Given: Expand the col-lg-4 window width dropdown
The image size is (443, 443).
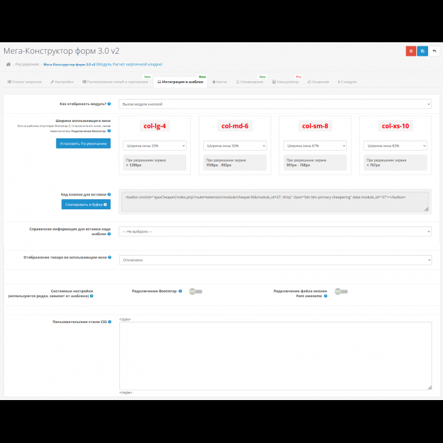Looking at the screenshot, I should click(x=155, y=145).
